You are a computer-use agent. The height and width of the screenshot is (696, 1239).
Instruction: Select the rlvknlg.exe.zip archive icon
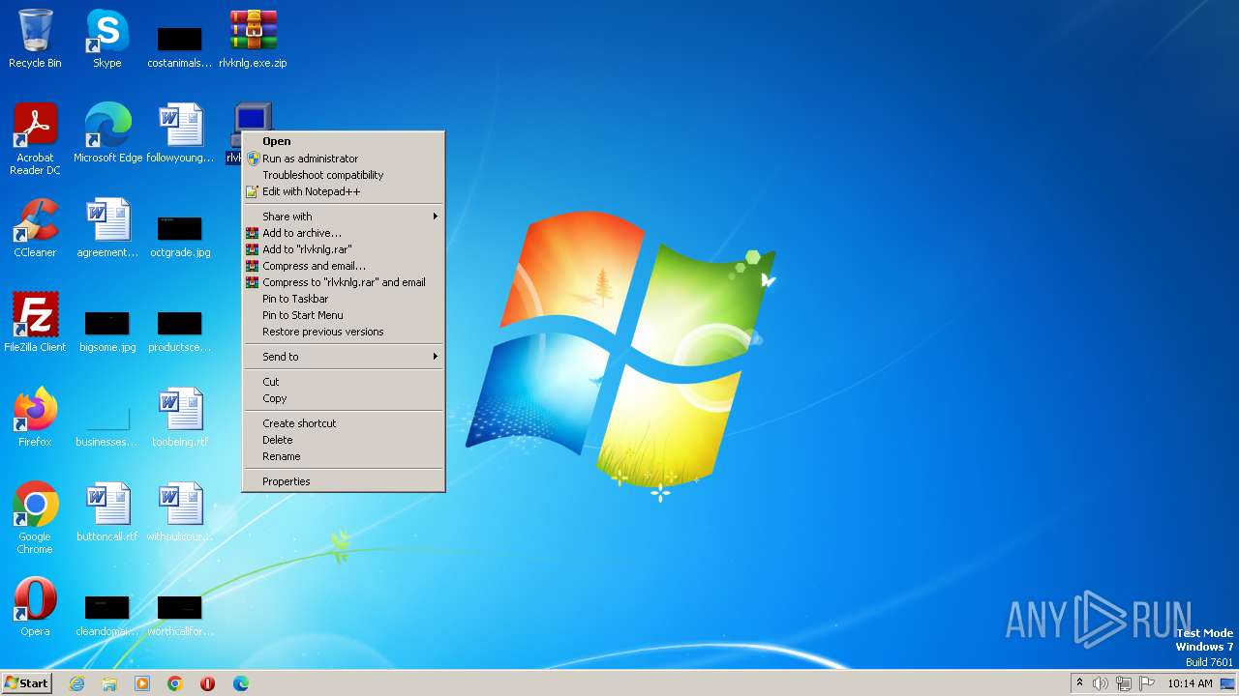[253, 39]
